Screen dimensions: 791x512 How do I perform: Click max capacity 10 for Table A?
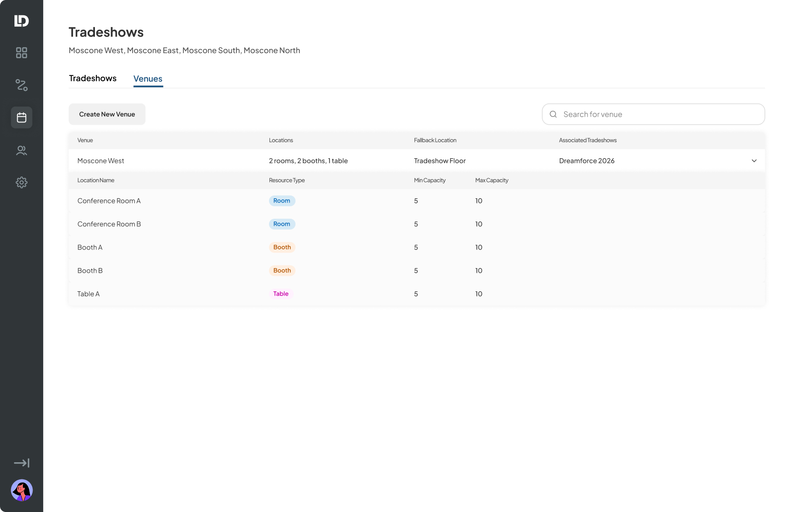479,294
